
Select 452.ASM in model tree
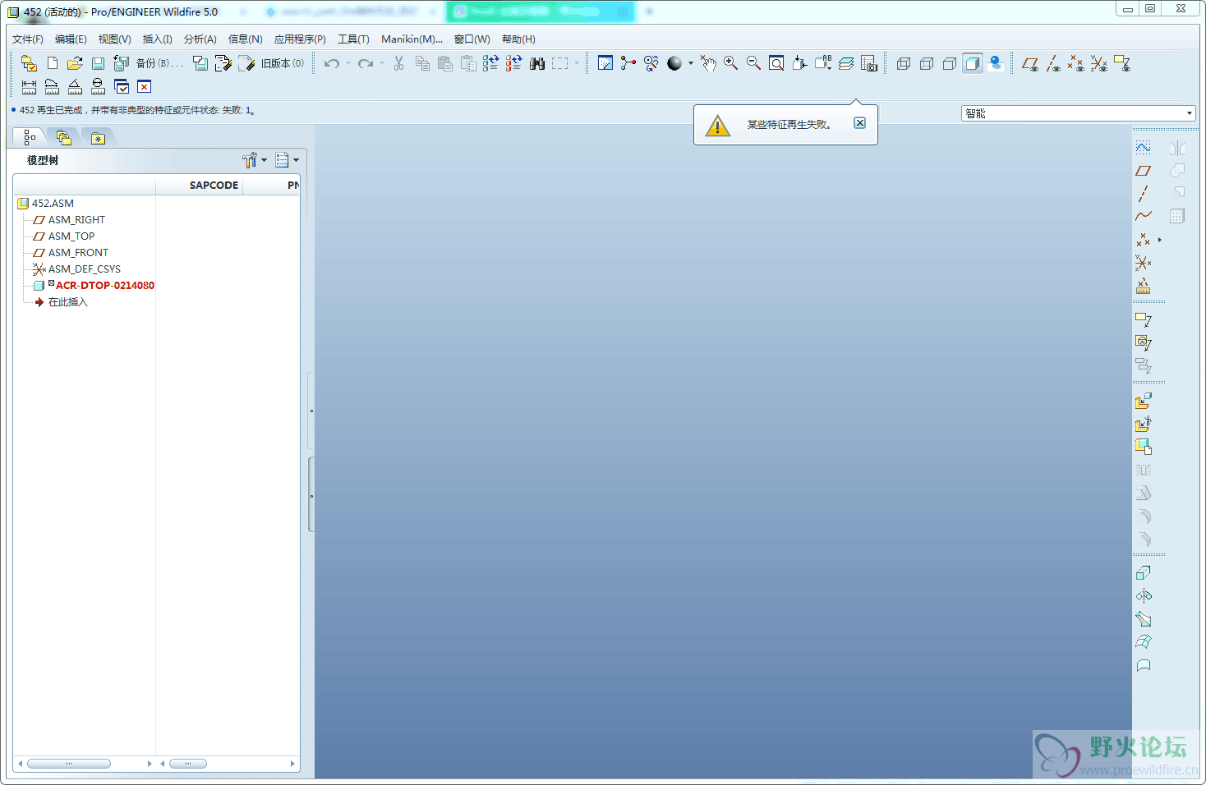[x=53, y=203]
